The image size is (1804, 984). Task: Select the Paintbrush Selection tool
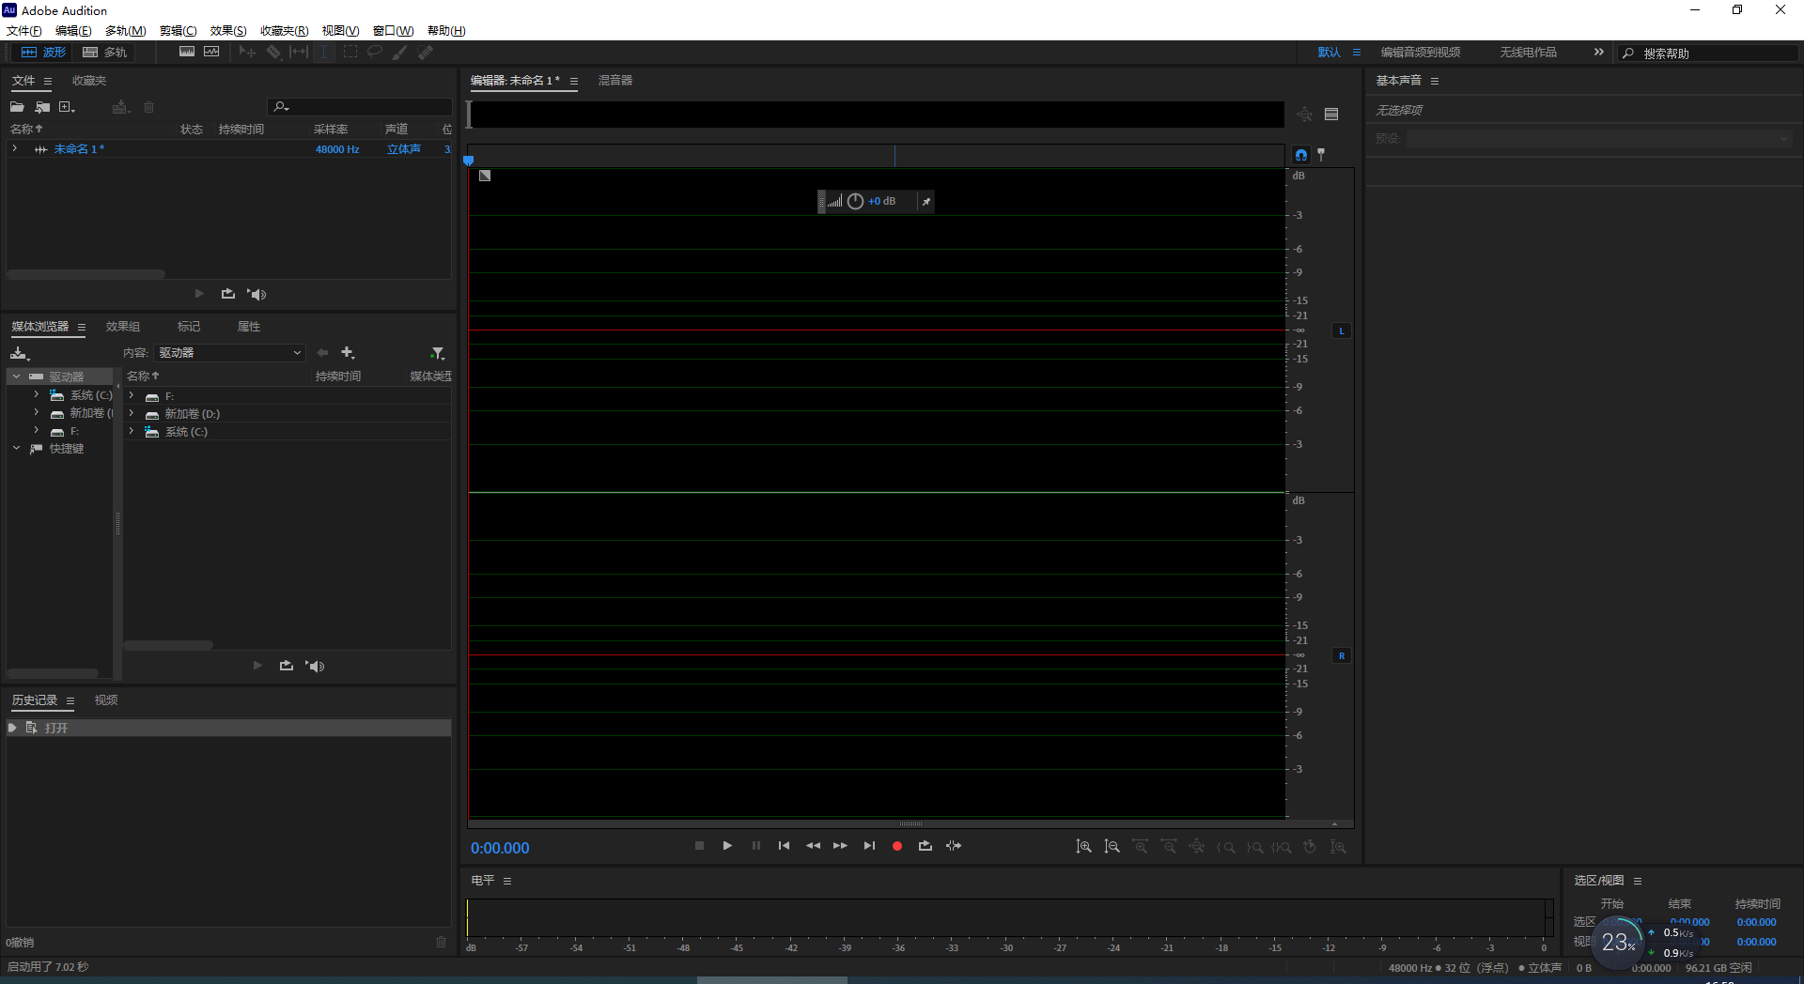click(x=398, y=52)
